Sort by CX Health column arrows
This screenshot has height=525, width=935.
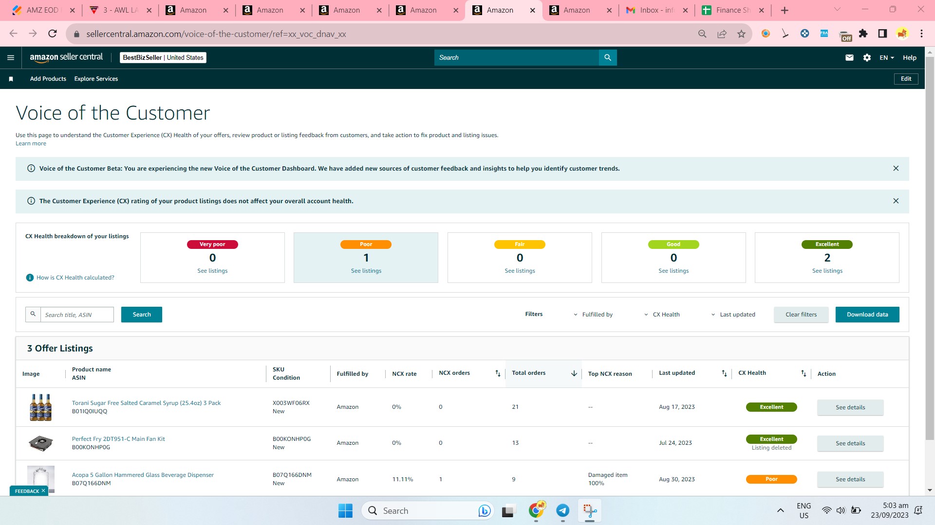point(804,373)
